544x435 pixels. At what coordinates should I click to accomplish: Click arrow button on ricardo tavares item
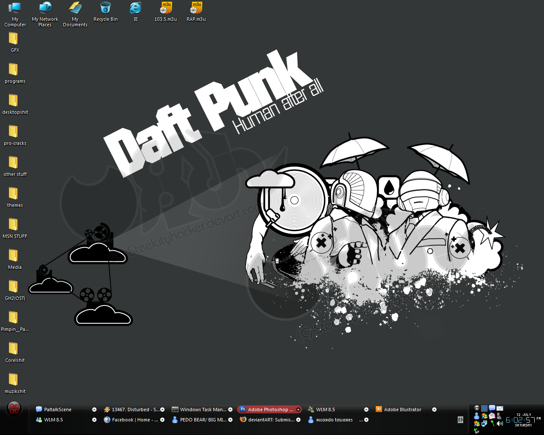point(366,420)
